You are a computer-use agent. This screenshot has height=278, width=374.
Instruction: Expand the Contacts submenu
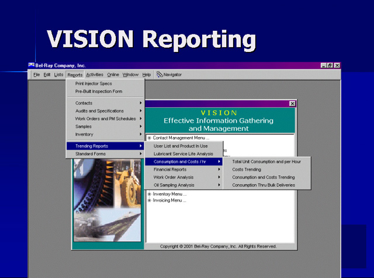click(x=105, y=103)
